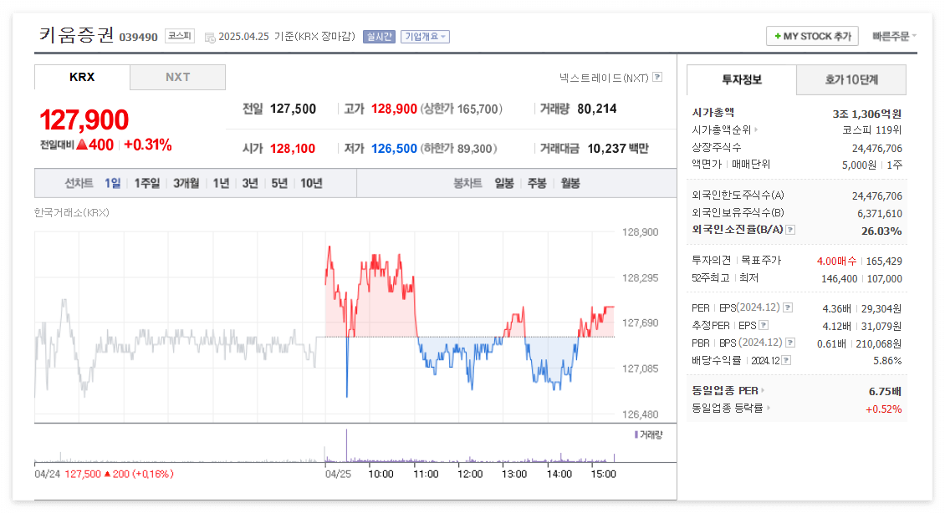Open the PBR/BPS(2024.12) help icon
The image size is (945, 513).
pos(789,343)
